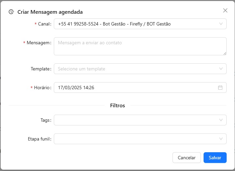Click the Template field chevron arrow
Image resolution: width=235 pixels, height=171 pixels.
[221, 69]
